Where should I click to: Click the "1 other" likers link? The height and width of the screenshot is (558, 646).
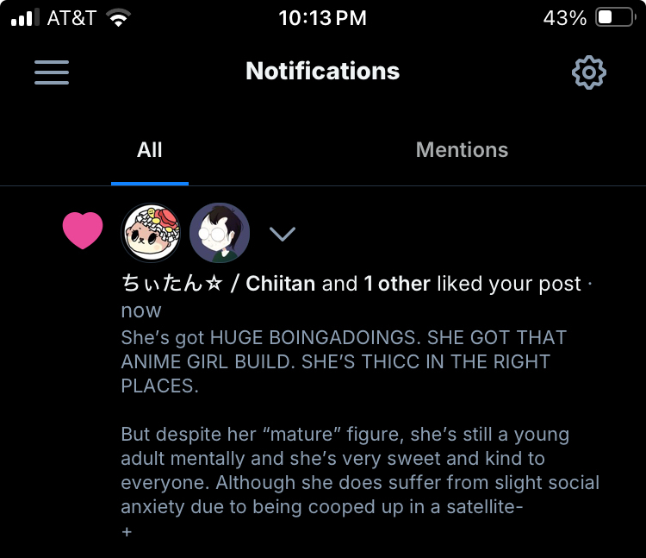click(x=397, y=284)
